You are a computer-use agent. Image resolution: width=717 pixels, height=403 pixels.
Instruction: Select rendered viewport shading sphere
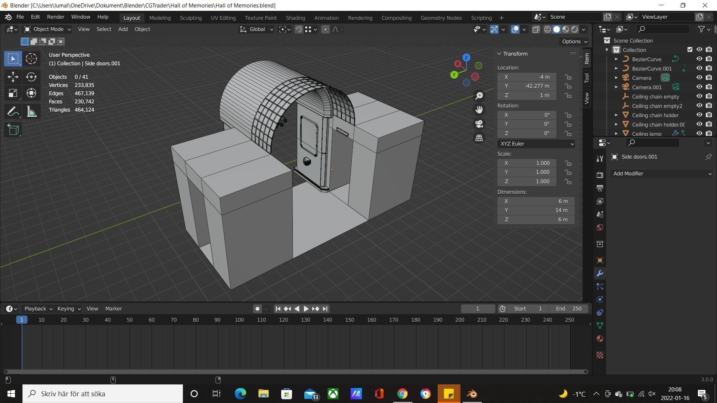(x=575, y=29)
